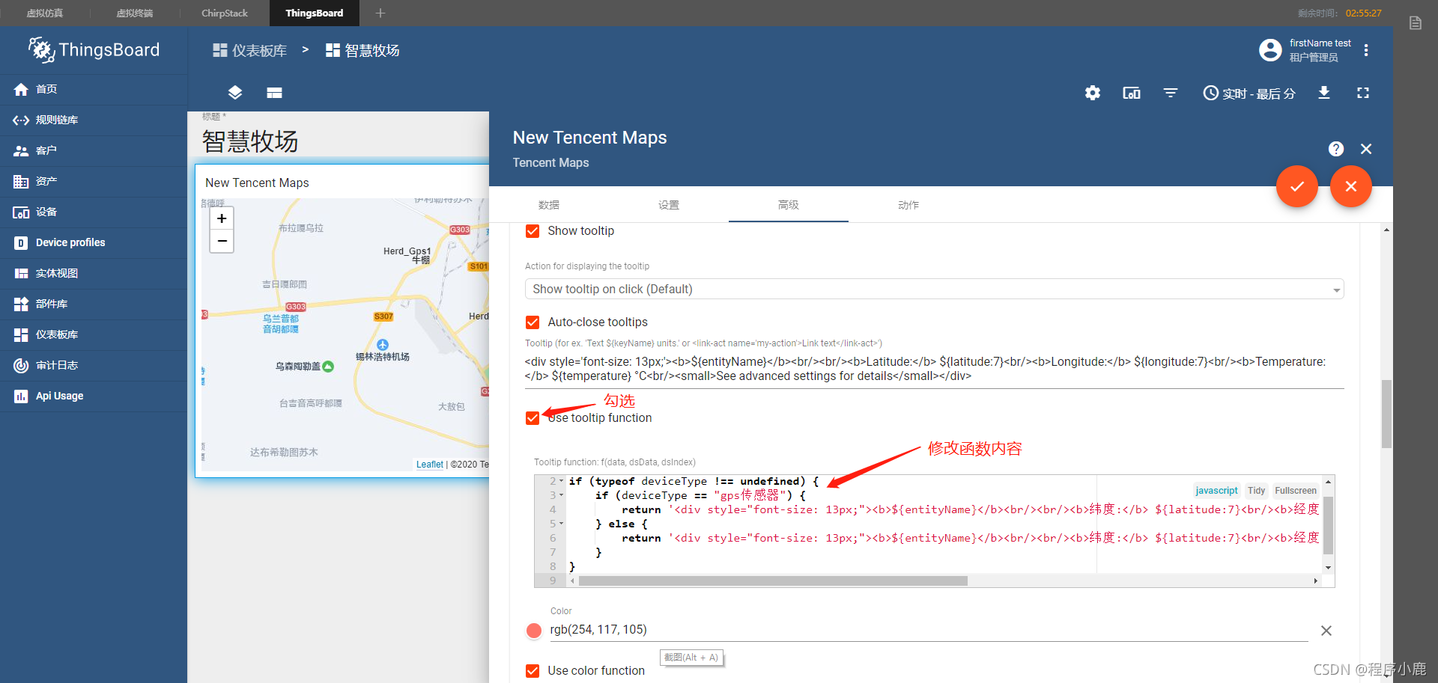1438x683 pixels.
Task: Close the widget editor panel X
Action: pyautogui.click(x=1366, y=149)
